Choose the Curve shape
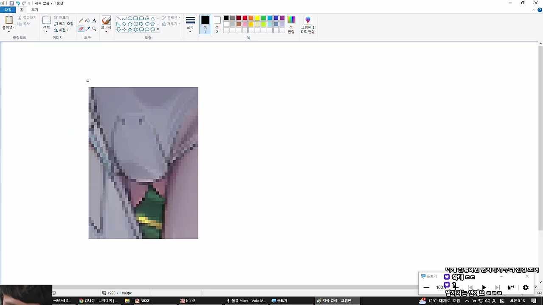Screen dimensions: 543x305 (124, 18)
